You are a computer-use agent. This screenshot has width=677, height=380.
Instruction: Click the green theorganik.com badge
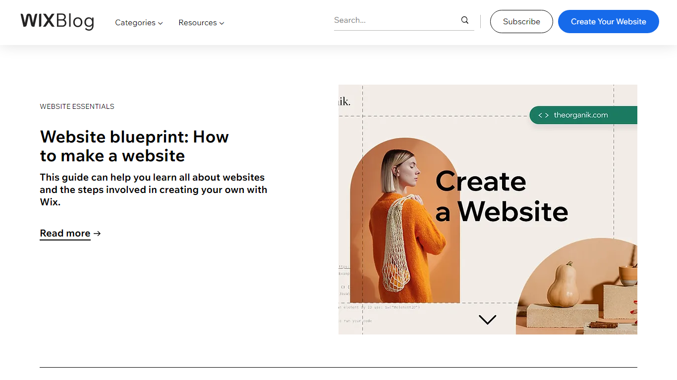583,115
